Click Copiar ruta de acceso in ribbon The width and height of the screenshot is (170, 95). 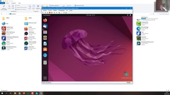(21, 7)
